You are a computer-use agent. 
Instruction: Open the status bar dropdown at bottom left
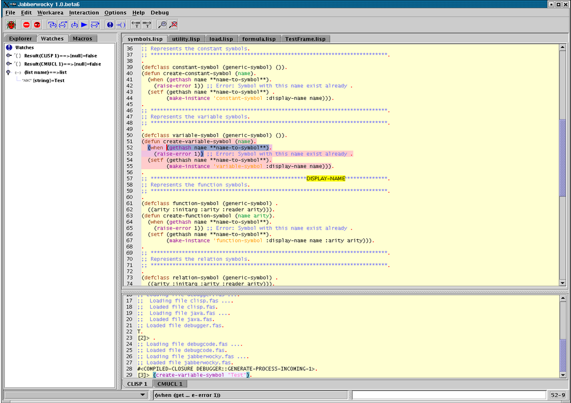[142, 395]
